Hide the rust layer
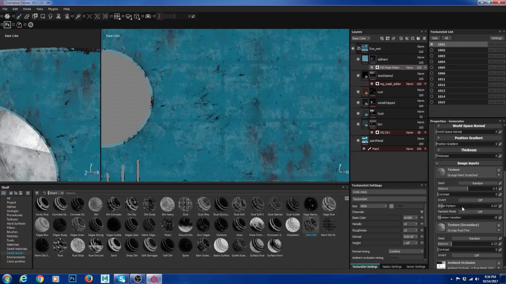This screenshot has width=506, height=284. coord(358,92)
